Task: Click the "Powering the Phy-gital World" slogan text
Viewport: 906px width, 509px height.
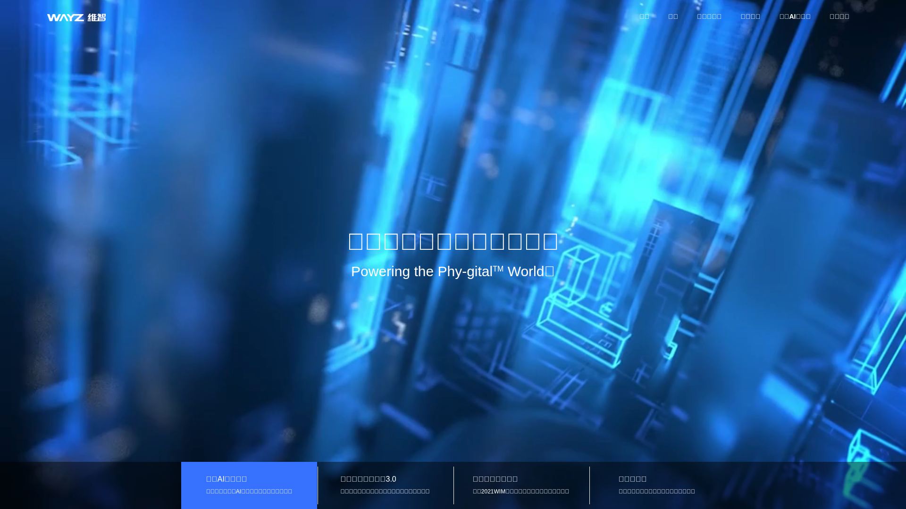Action: point(453,271)
